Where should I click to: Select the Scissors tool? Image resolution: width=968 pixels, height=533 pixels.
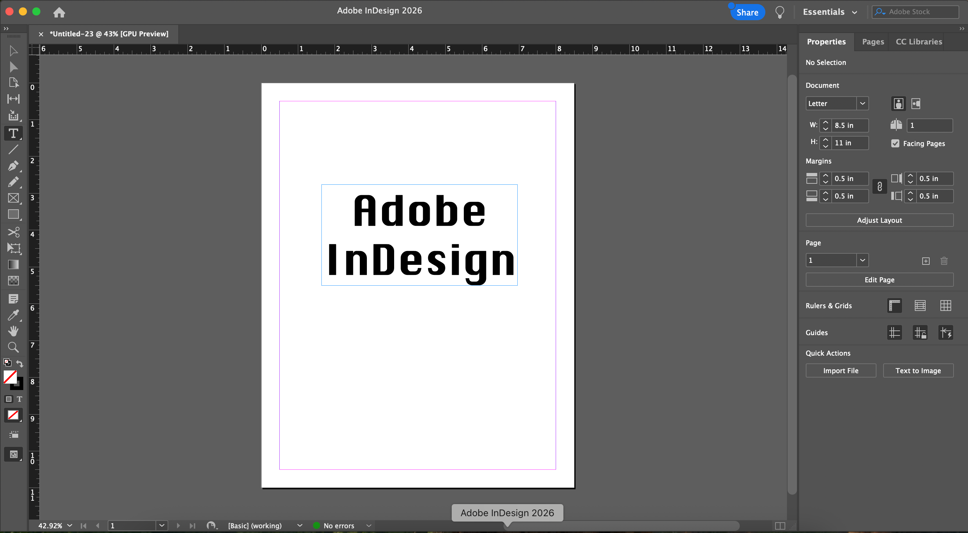[x=13, y=232]
